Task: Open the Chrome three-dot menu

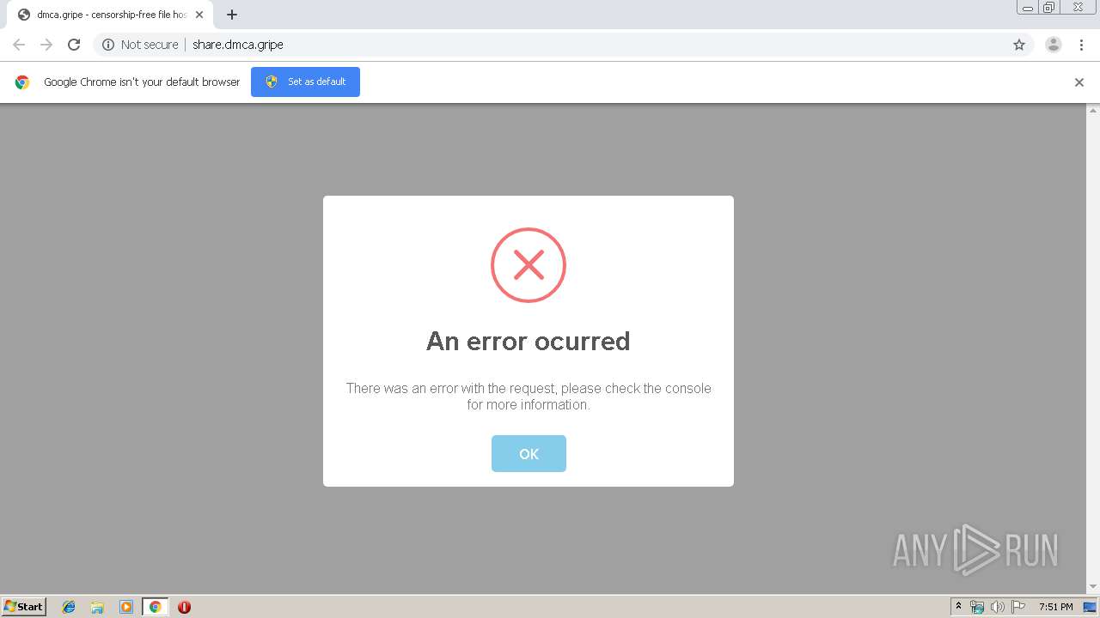Action: [1081, 45]
